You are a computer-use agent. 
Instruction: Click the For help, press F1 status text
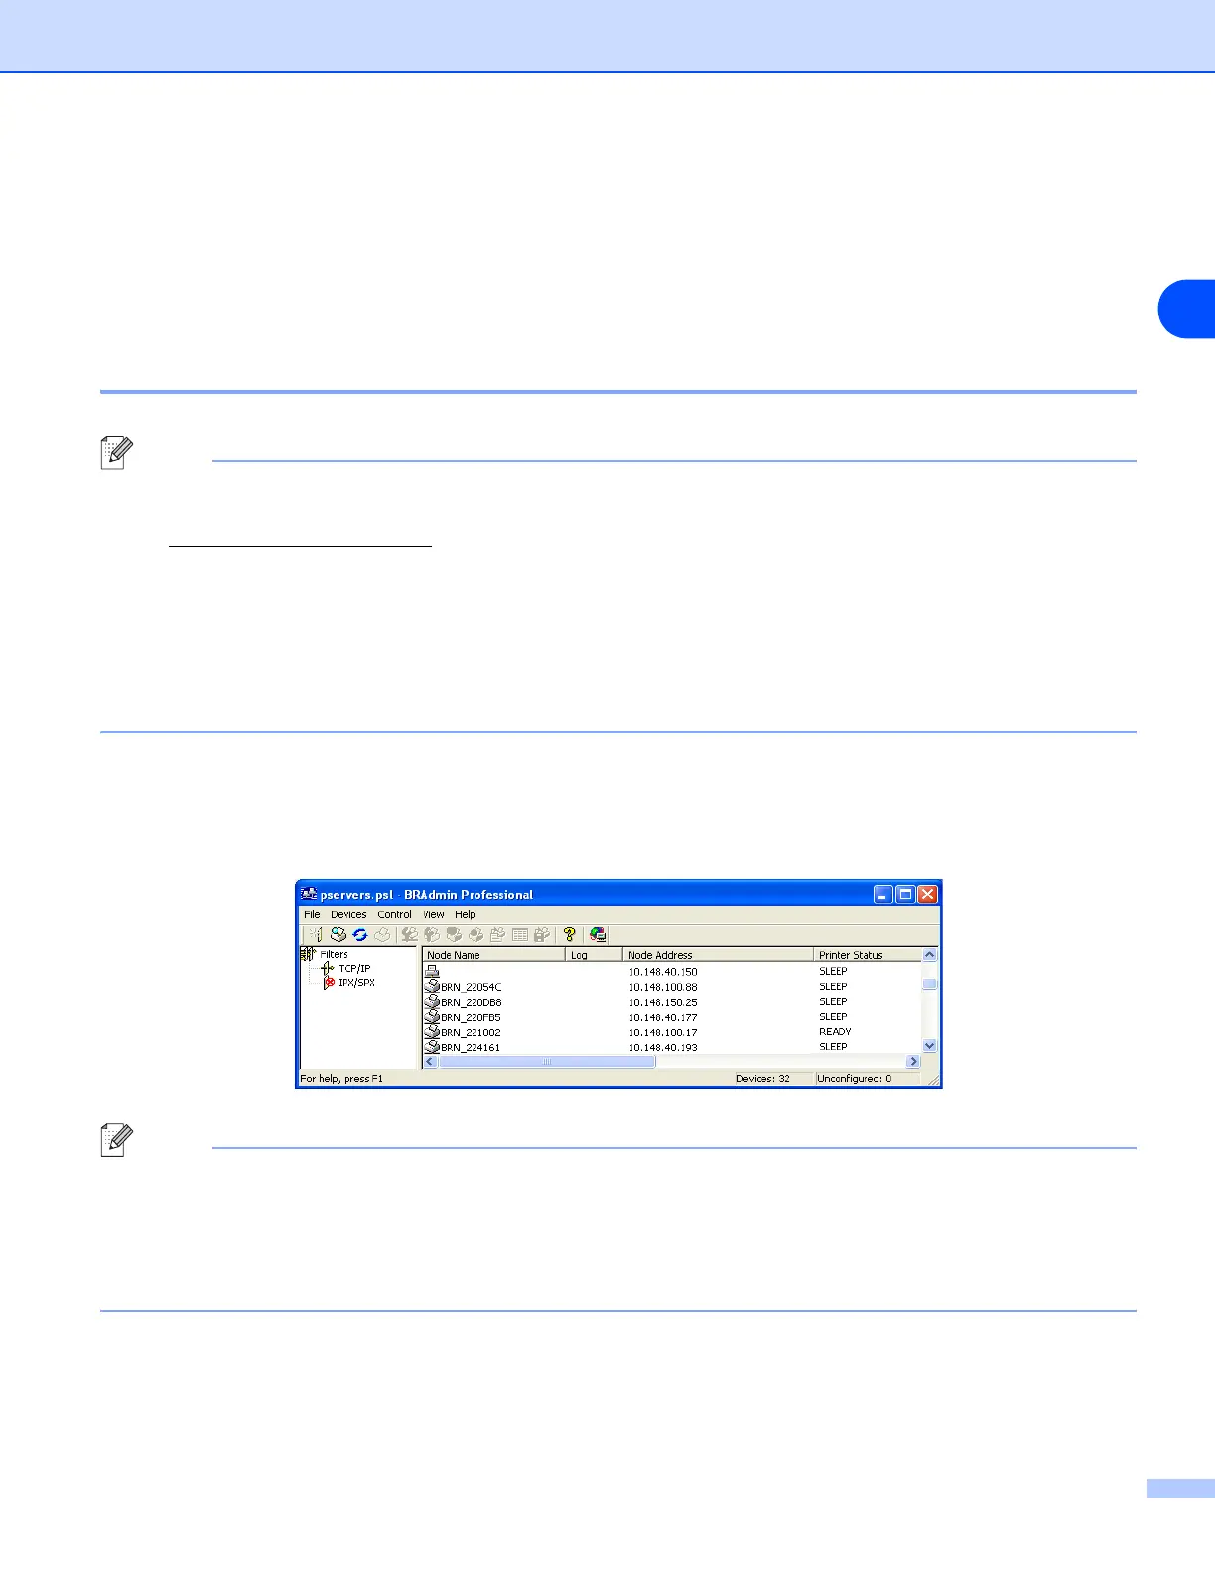coord(341,1078)
